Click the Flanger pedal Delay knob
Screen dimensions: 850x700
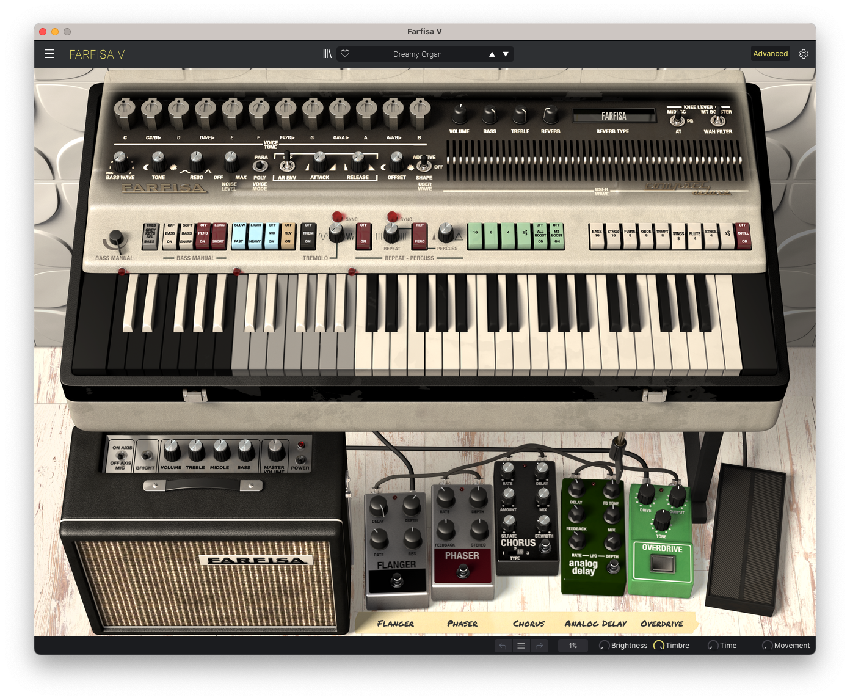click(x=379, y=505)
